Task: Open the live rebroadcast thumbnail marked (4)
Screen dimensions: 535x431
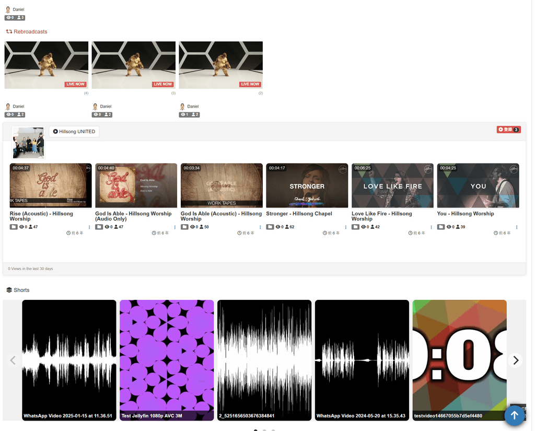Action: pos(46,65)
